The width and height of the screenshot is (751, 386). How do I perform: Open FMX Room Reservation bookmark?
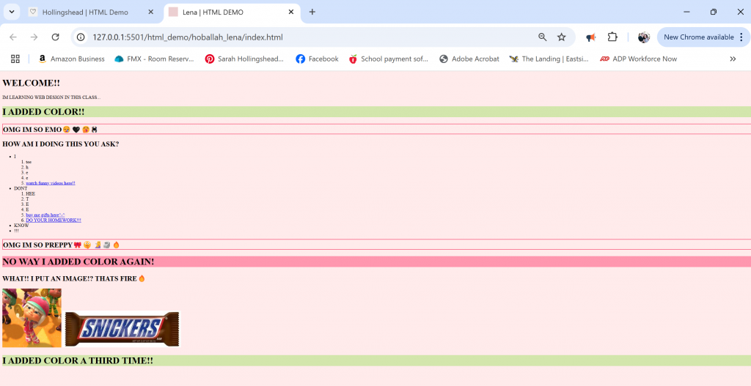coord(154,59)
